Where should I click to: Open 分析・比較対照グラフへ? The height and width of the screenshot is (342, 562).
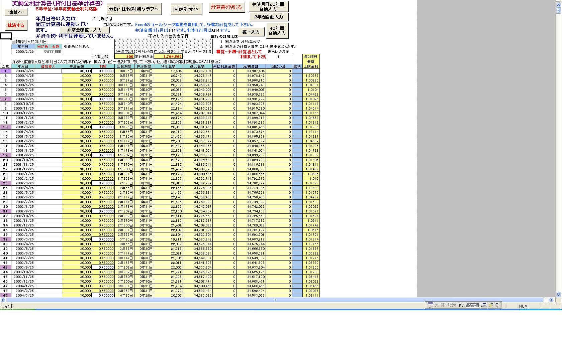tap(134, 9)
